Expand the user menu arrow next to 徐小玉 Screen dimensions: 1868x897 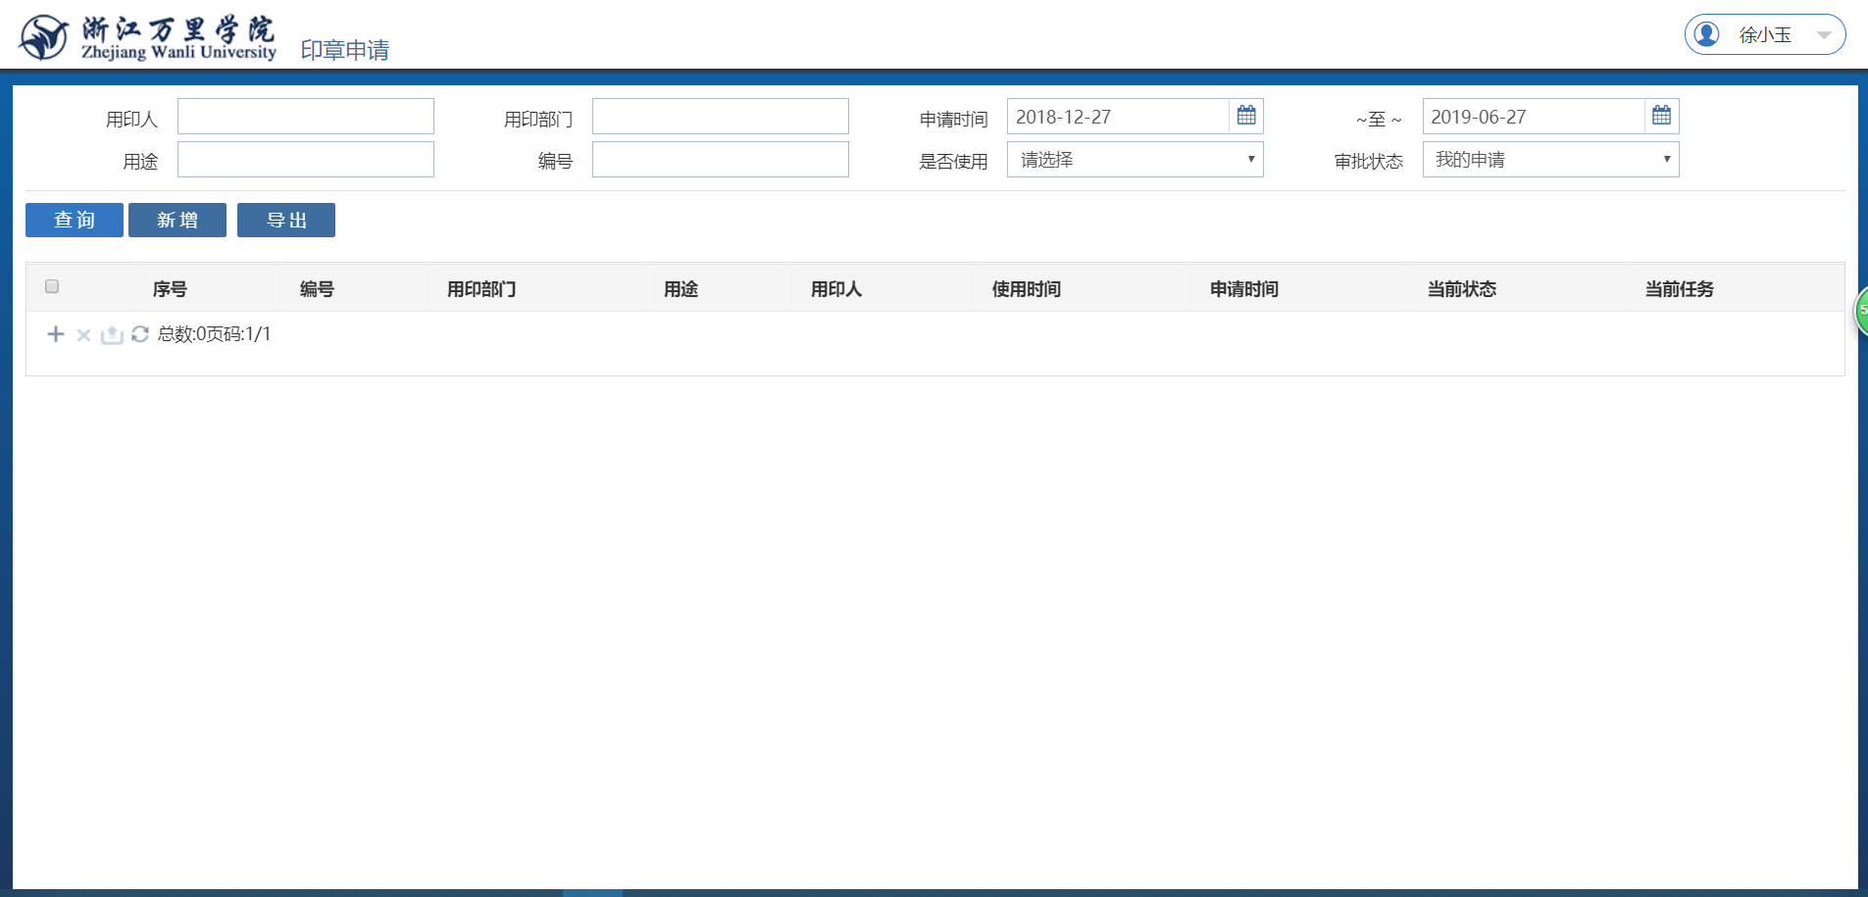pyautogui.click(x=1824, y=35)
